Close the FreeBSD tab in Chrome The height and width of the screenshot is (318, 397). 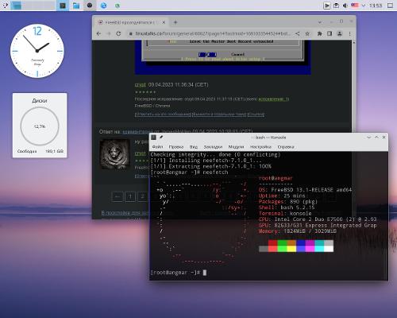click(x=164, y=22)
